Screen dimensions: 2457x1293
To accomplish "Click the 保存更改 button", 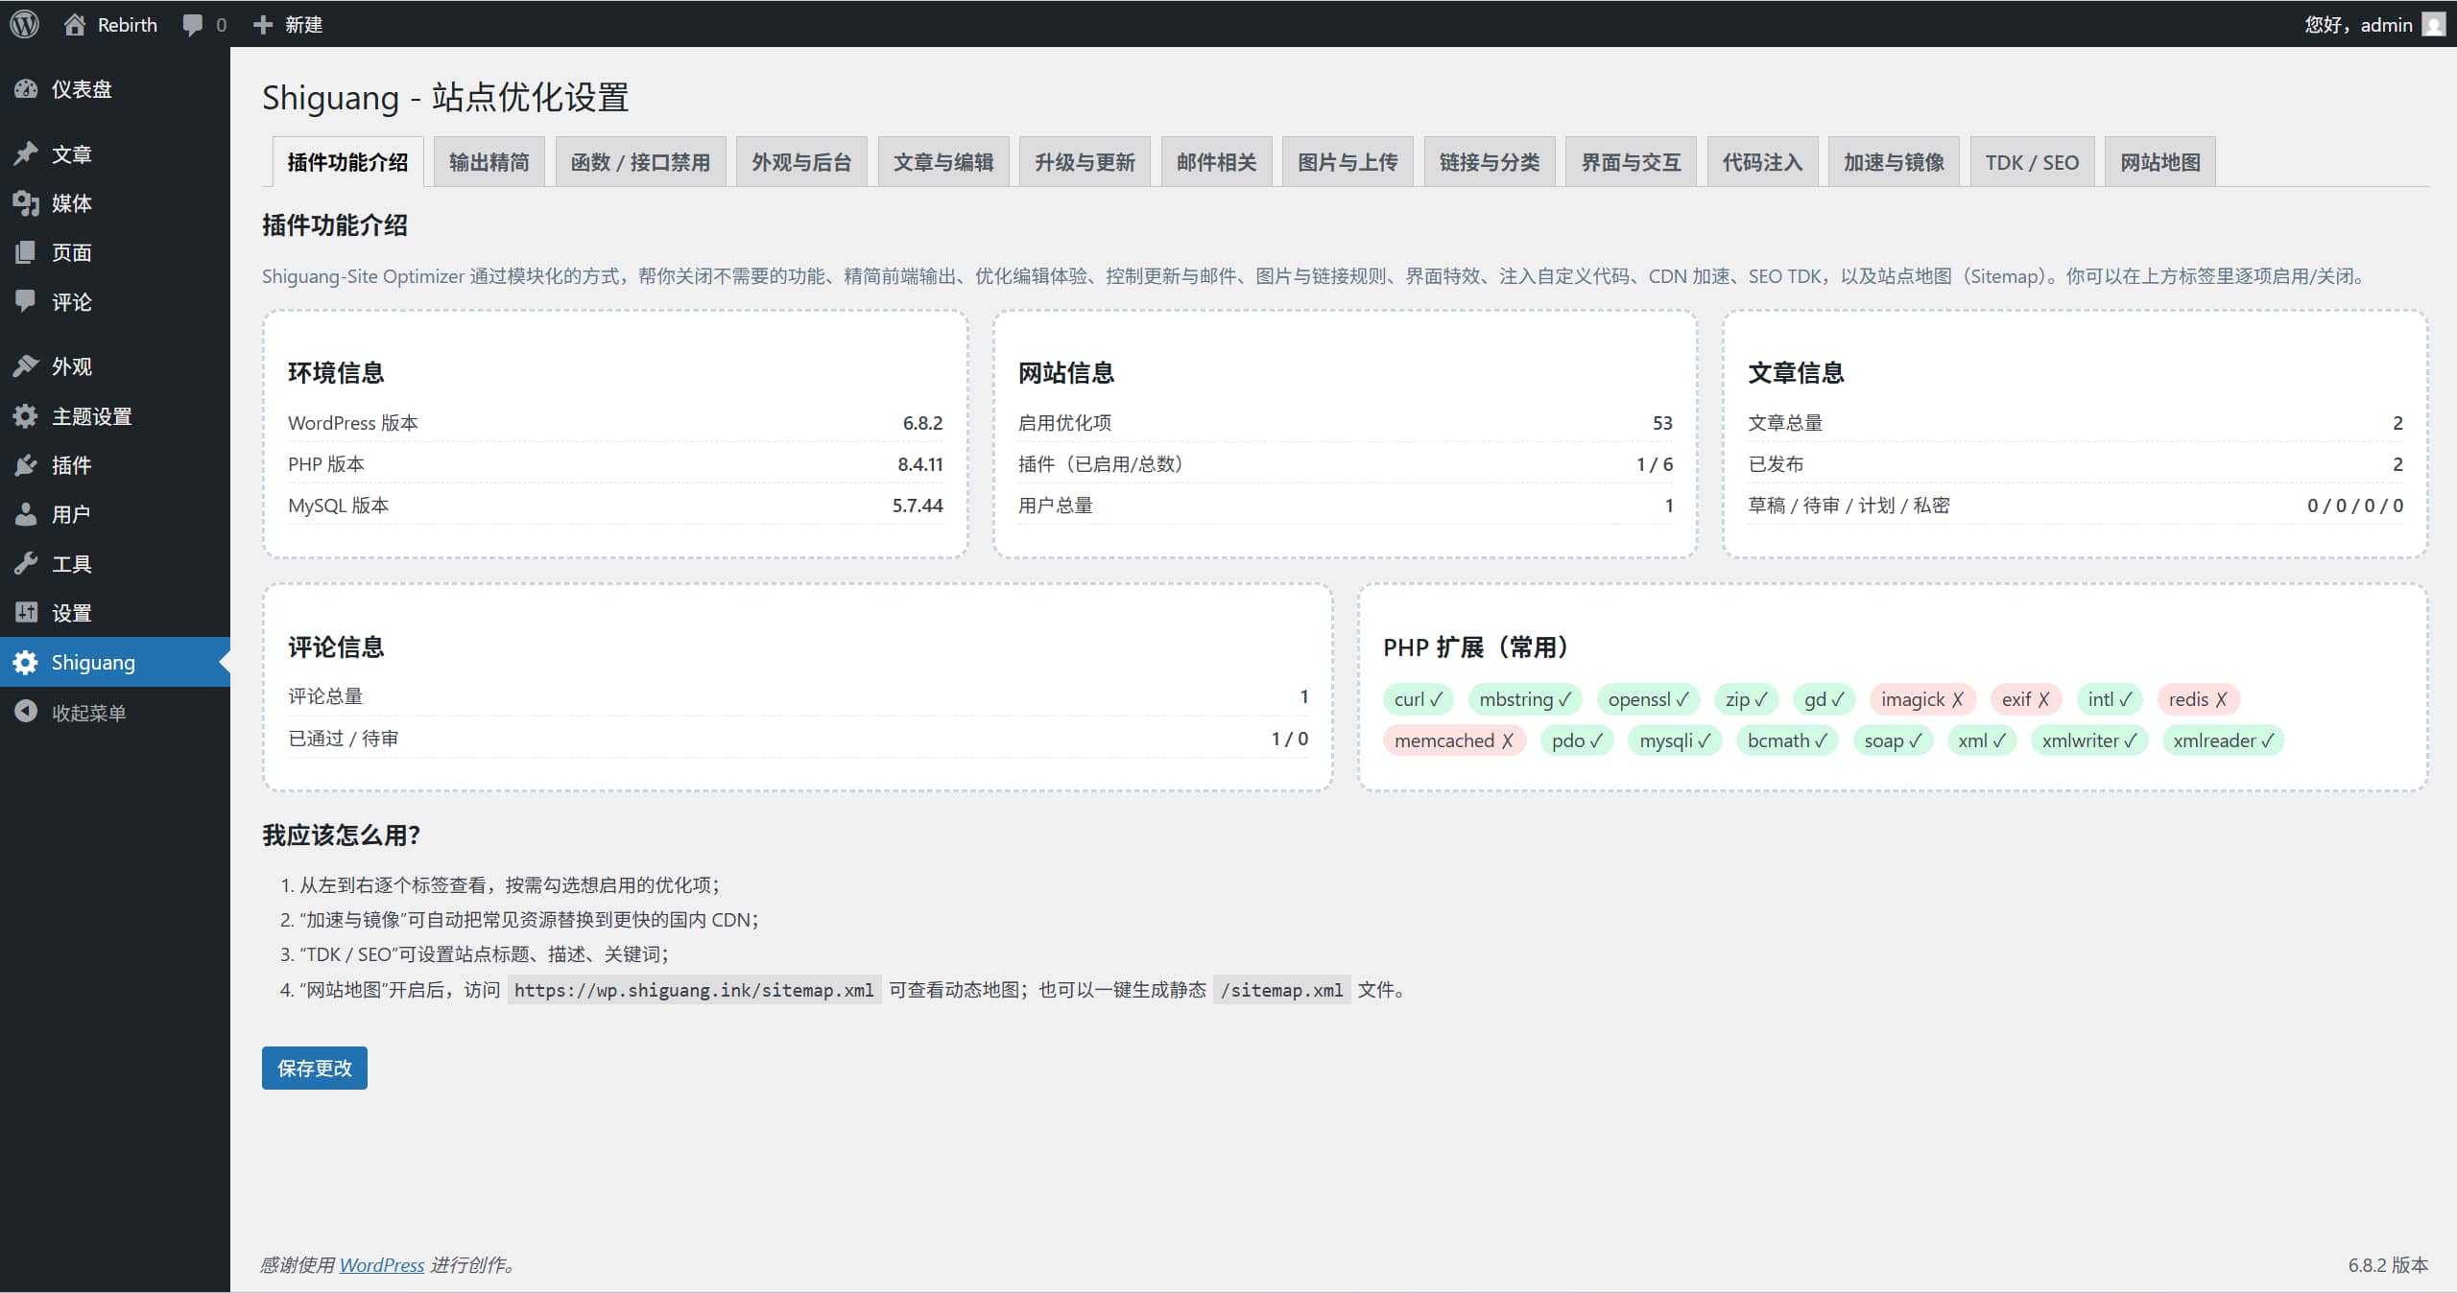I will point(314,1068).
